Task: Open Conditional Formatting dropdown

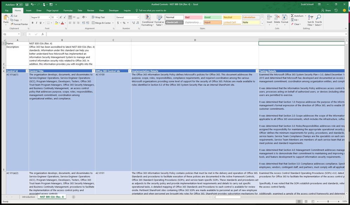Action: click(x=147, y=21)
